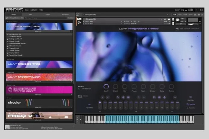The image size is (209, 139).
Task: Click the sliders icon above pad 11
Action: click(x=154, y=97)
